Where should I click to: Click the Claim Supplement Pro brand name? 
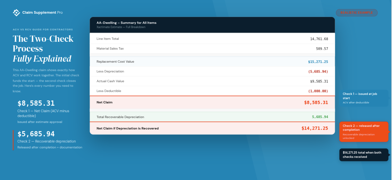click(x=43, y=12)
